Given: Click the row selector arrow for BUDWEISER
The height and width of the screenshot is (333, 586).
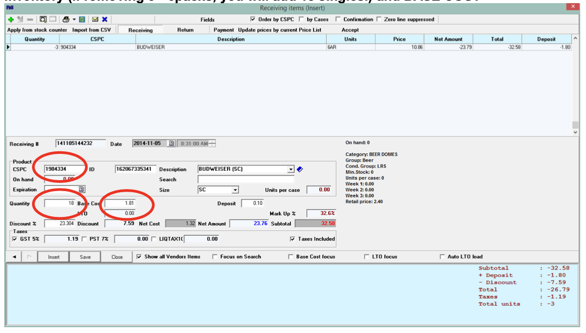Looking at the screenshot, I should (8, 47).
